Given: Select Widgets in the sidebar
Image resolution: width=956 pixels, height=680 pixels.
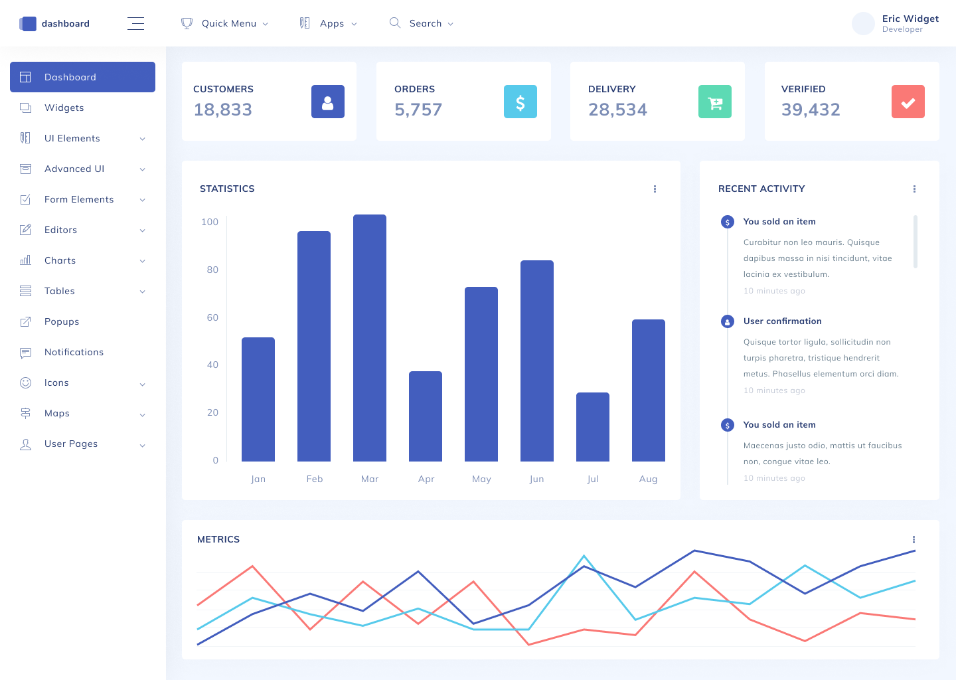Looking at the screenshot, I should click(64, 108).
